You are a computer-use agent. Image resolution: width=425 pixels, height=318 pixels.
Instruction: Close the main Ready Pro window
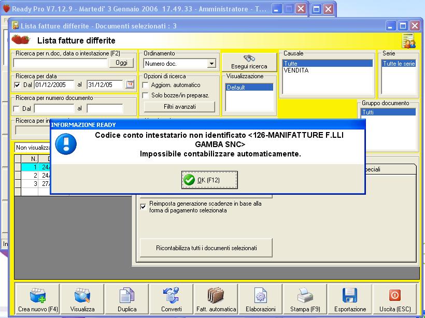301,9
